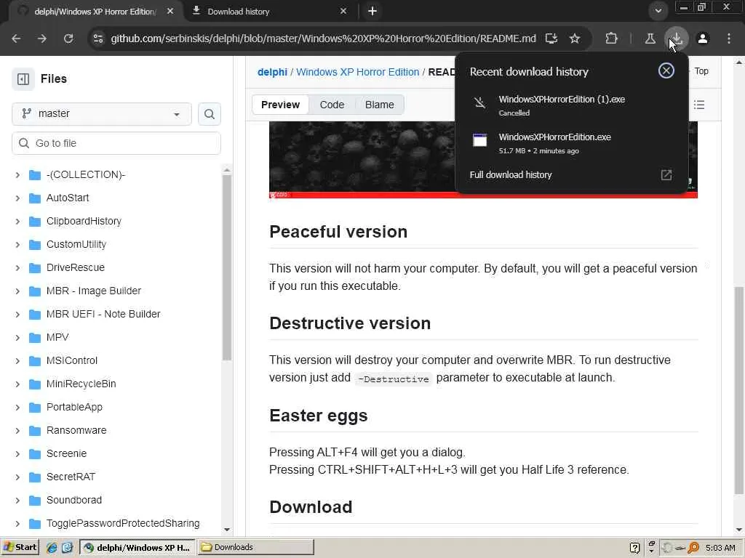Open the master branch dropdown

[x=102, y=114]
